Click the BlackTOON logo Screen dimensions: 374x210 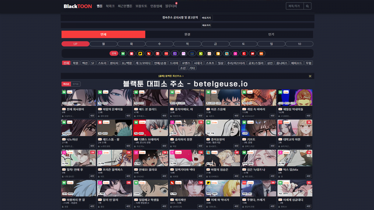click(78, 6)
